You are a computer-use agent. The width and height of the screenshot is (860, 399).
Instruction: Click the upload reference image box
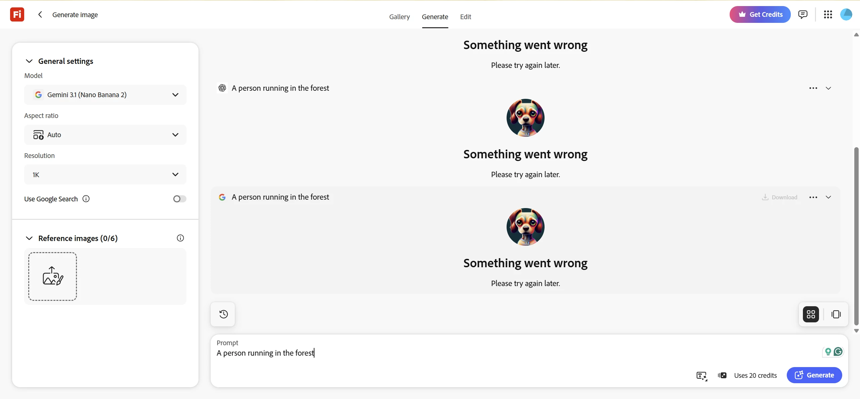(52, 276)
